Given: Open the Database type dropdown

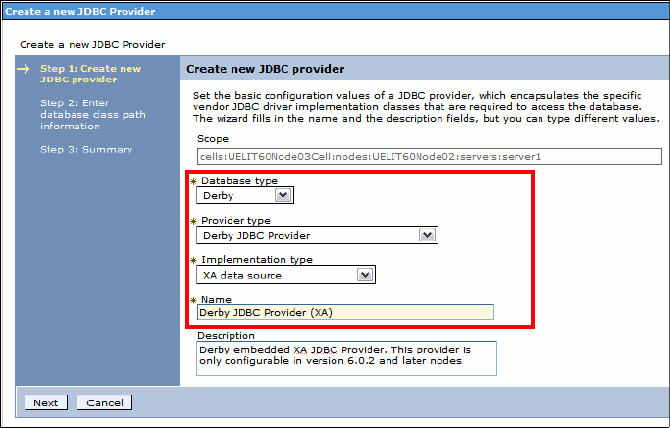Looking at the screenshot, I should (245, 195).
